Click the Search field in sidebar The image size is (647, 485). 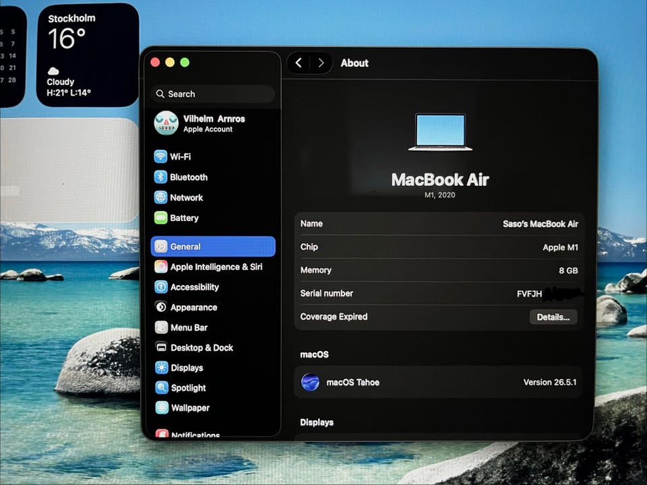[x=213, y=94]
